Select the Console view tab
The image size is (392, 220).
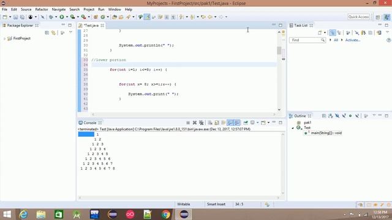pos(90,123)
